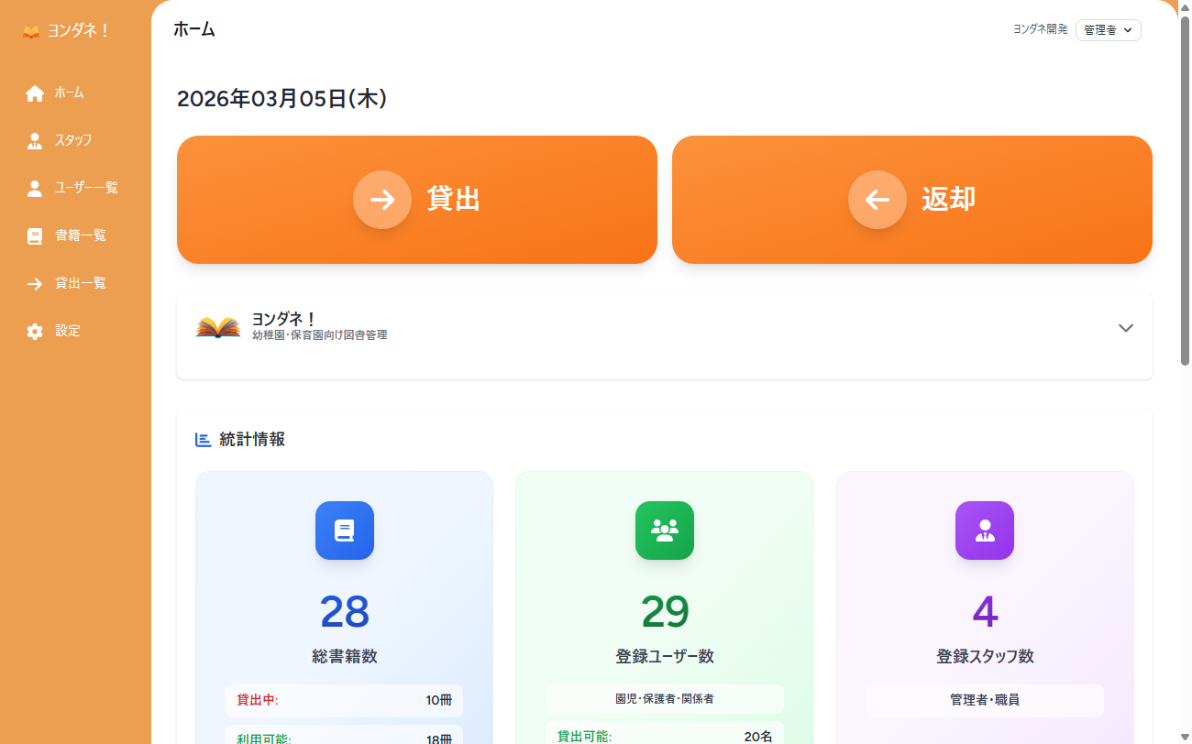Open the 貸出 lending button
1192x744 pixels.
416,200
